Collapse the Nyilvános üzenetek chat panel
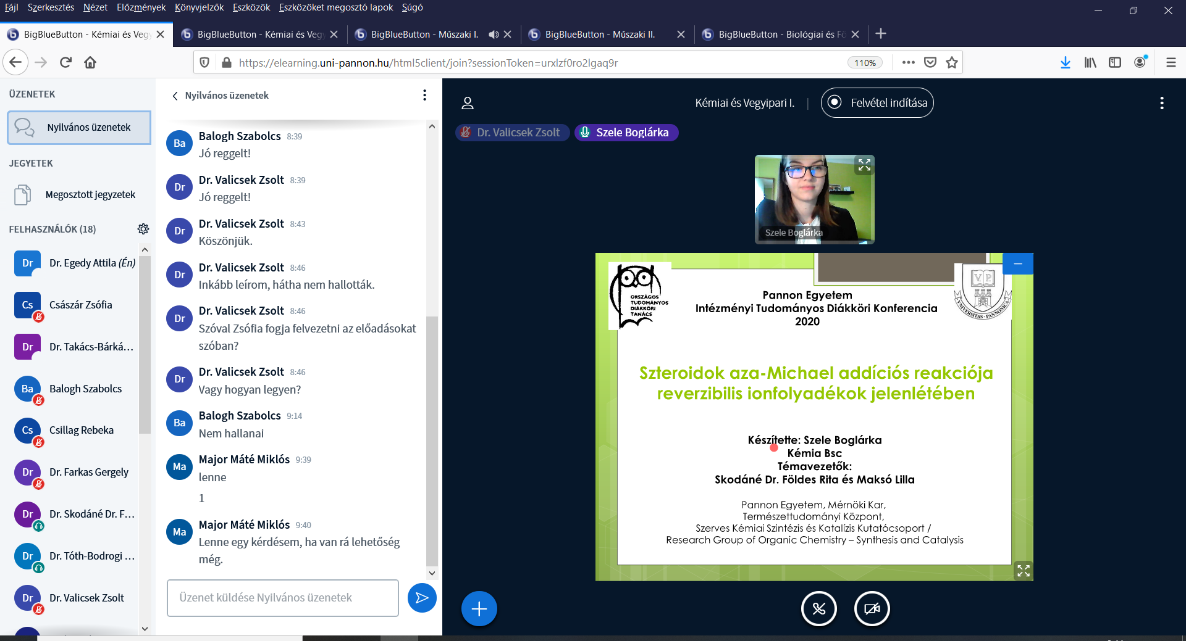The width and height of the screenshot is (1186, 641). pyautogui.click(x=175, y=96)
